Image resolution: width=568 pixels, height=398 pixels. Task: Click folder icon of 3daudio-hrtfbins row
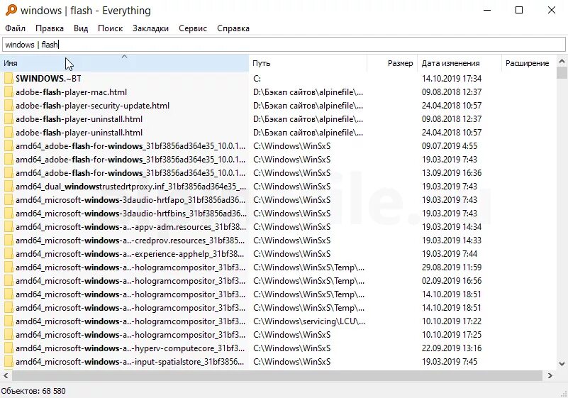(9, 213)
